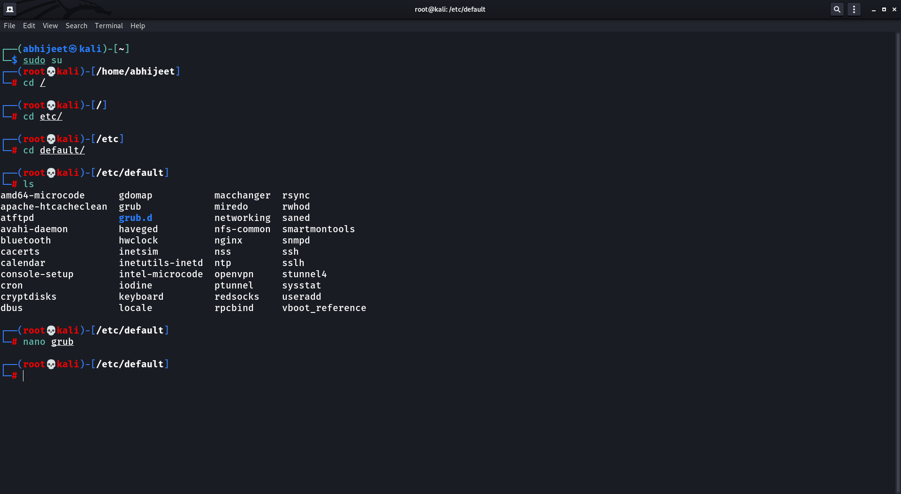Click the root@kali title bar text
Viewport: 901px width, 494px height.
[x=450, y=9]
